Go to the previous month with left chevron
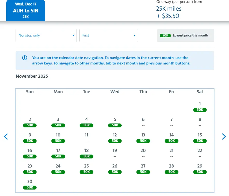 (x=6, y=136)
